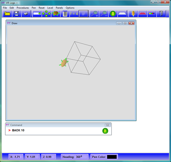Click the Heading: 360° status field
The height and width of the screenshot is (162, 171).
[x=75, y=157]
